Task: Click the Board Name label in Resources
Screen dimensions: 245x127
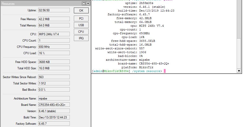Action: tap(29, 105)
